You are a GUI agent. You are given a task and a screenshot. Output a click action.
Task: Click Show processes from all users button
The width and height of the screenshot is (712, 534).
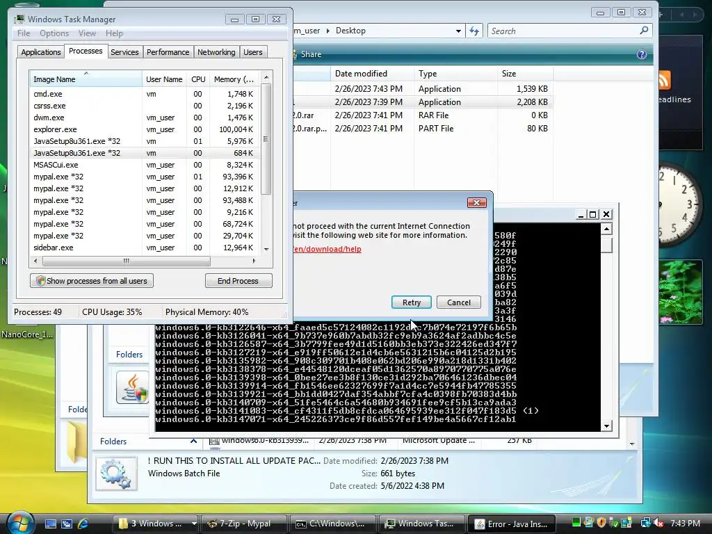[92, 281]
